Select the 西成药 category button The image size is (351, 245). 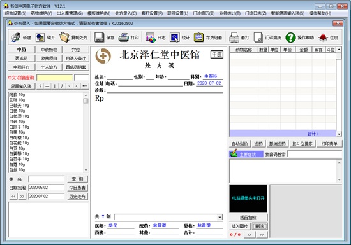pyautogui.click(x=22, y=59)
